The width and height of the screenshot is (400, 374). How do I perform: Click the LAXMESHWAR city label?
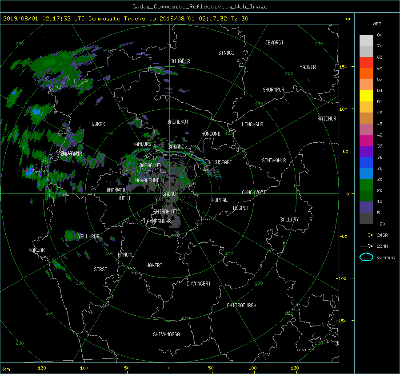coord(157,221)
